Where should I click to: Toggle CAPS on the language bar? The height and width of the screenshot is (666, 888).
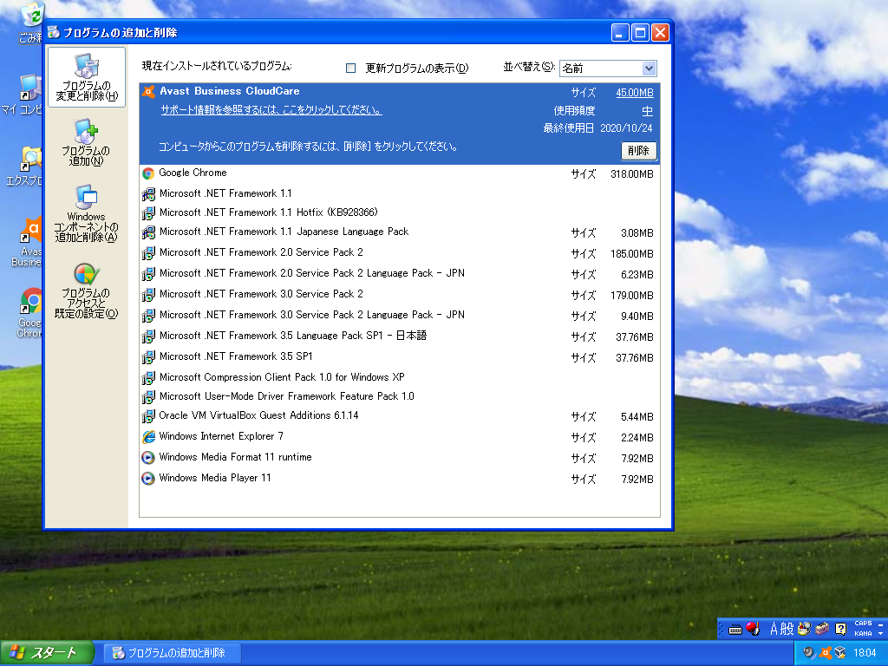[x=863, y=624]
